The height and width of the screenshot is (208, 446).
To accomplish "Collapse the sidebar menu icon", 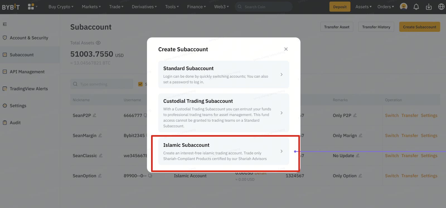I will 5,24.
